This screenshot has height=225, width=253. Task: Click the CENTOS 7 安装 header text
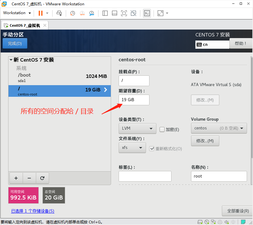point(212,35)
